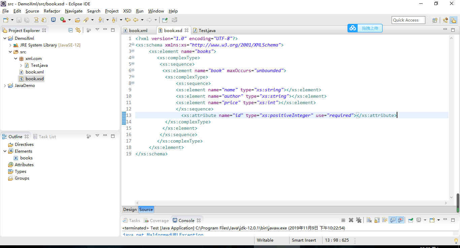Viewport: 460px width, 248px height.
Task: Switch to the Test.java editor tab
Action: (207, 30)
